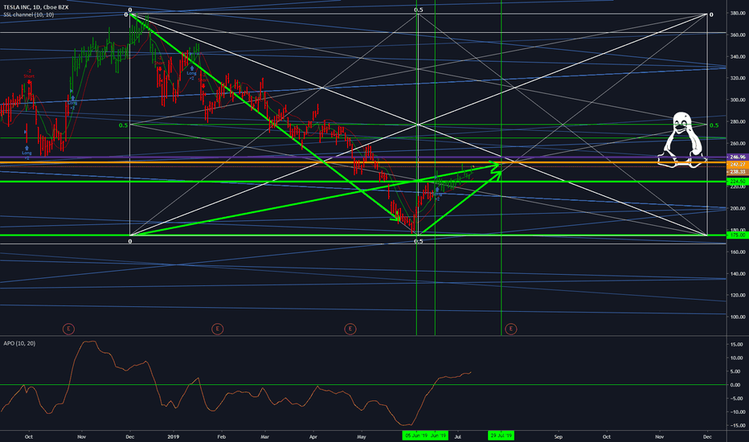749x442 pixels.
Task: Click the orange 242.27 price label
Action: (x=738, y=164)
